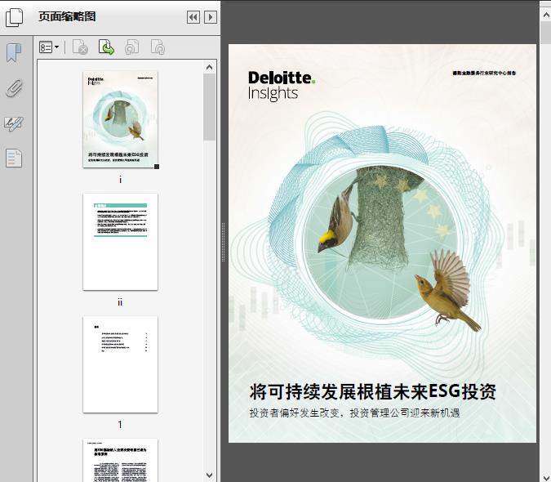This screenshot has height=482, width=551.
Task: Click the Deloitte Insights logo on page
Action: coord(281,86)
